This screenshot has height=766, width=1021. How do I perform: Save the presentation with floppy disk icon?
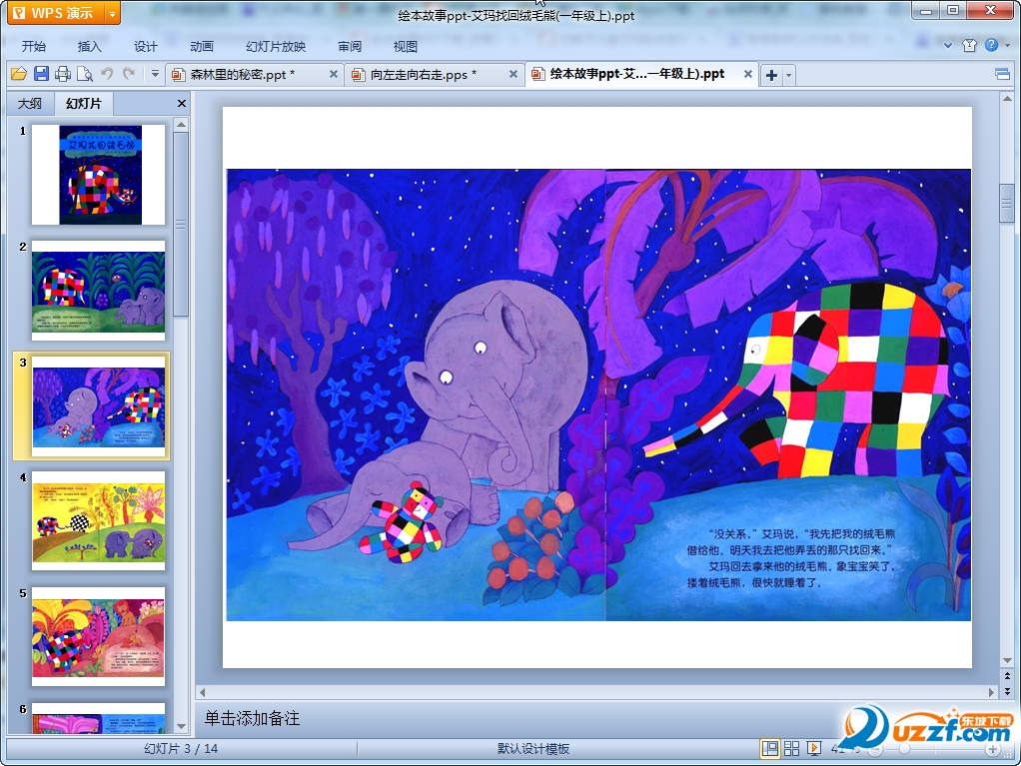(41, 74)
